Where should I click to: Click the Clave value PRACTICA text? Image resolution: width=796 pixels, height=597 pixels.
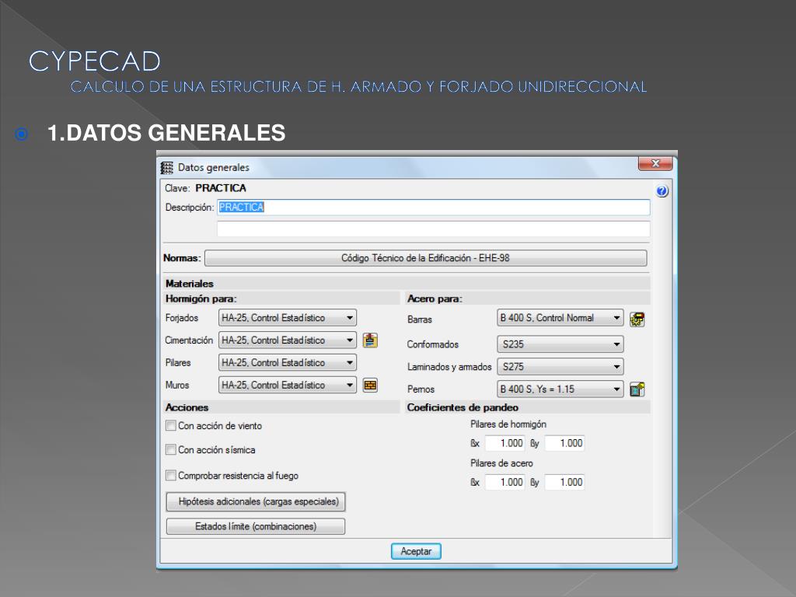point(221,188)
